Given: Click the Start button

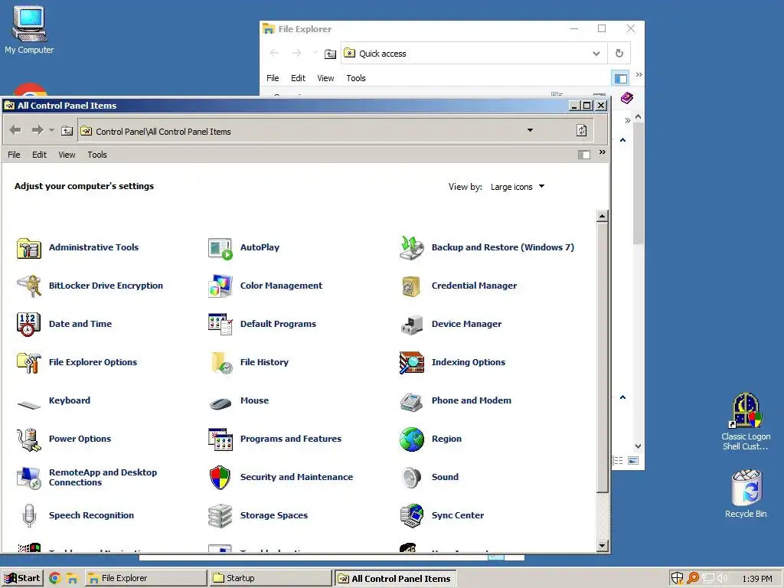Looking at the screenshot, I should coord(22,578).
